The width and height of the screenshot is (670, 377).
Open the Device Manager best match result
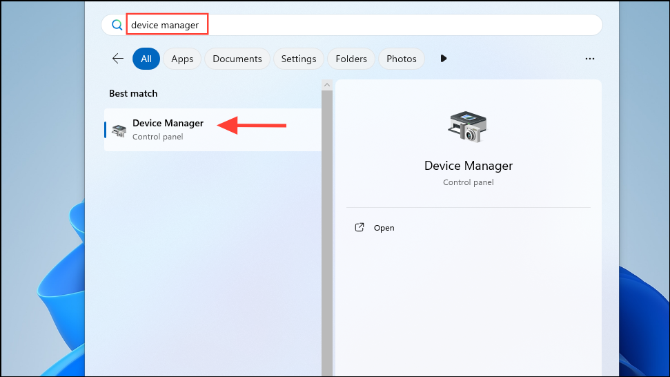click(213, 130)
